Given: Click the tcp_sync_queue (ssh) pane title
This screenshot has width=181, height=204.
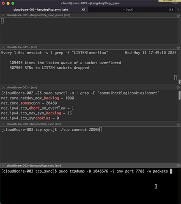Looking at the screenshot, I should tap(38, 15).
